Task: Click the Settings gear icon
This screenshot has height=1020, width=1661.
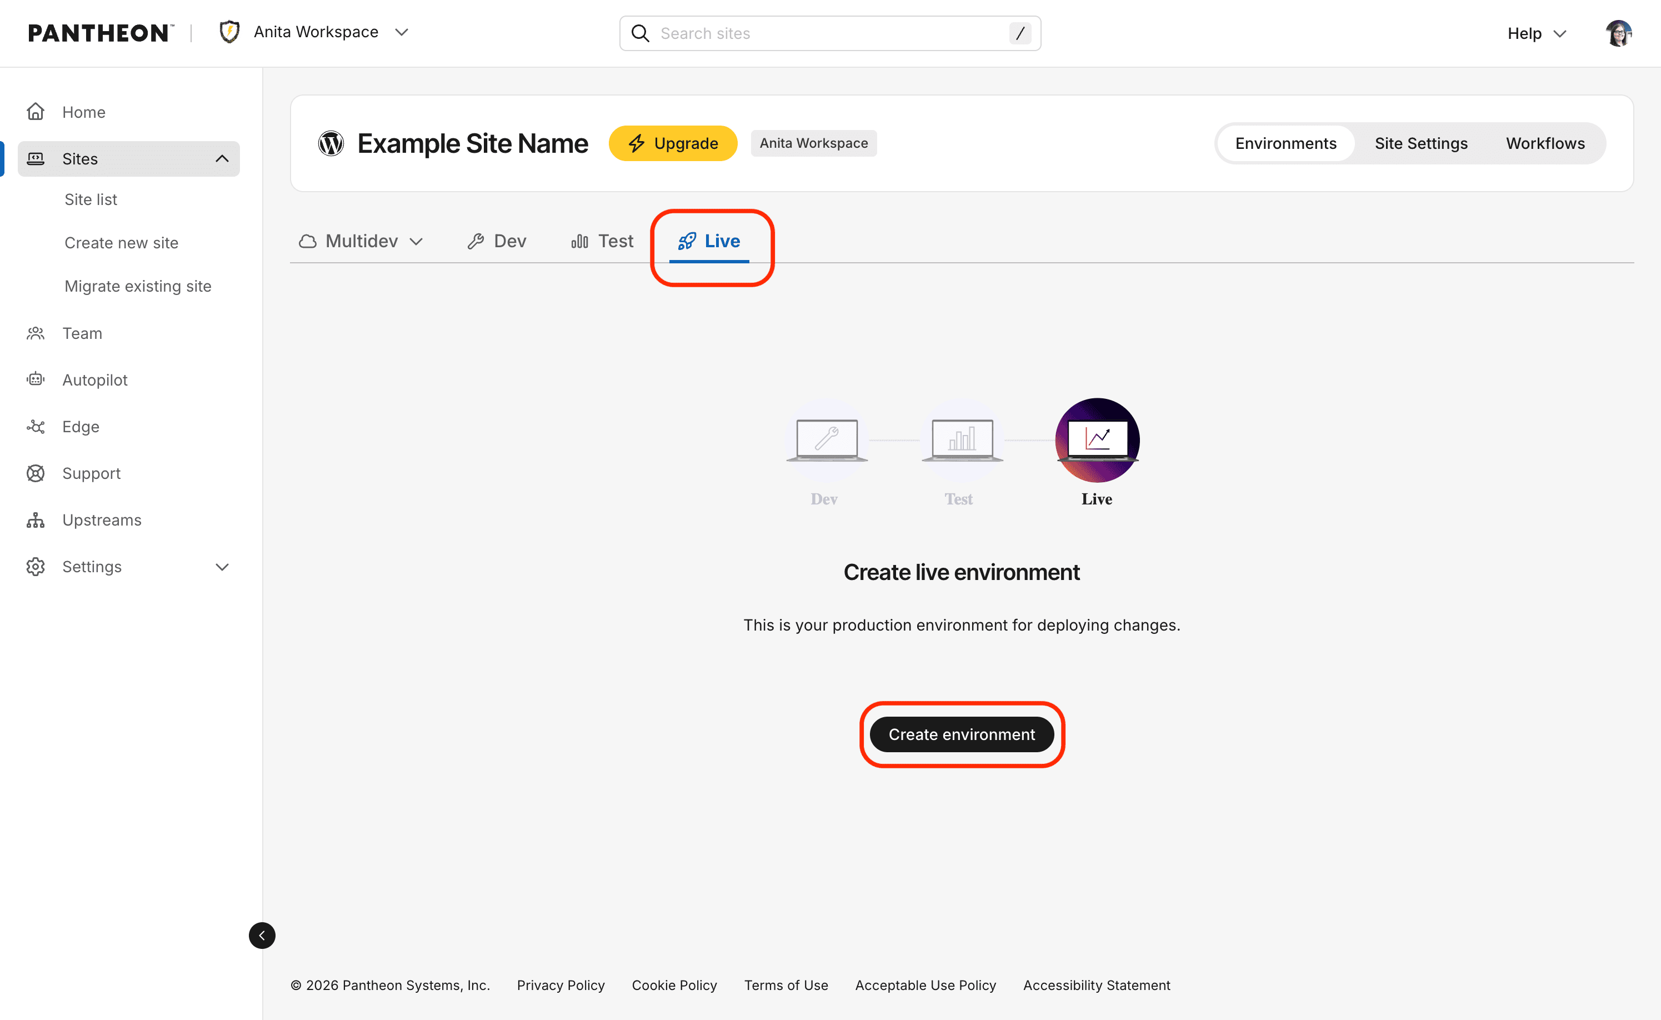Action: point(36,567)
